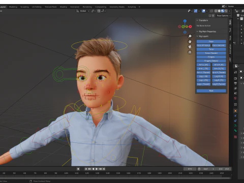Open the Tool sidebar tab
The height and width of the screenshot is (183, 244).
(230, 30)
